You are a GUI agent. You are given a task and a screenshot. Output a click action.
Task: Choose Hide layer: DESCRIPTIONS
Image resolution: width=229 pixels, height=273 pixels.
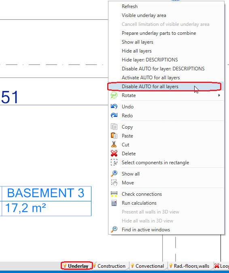pos(150,60)
